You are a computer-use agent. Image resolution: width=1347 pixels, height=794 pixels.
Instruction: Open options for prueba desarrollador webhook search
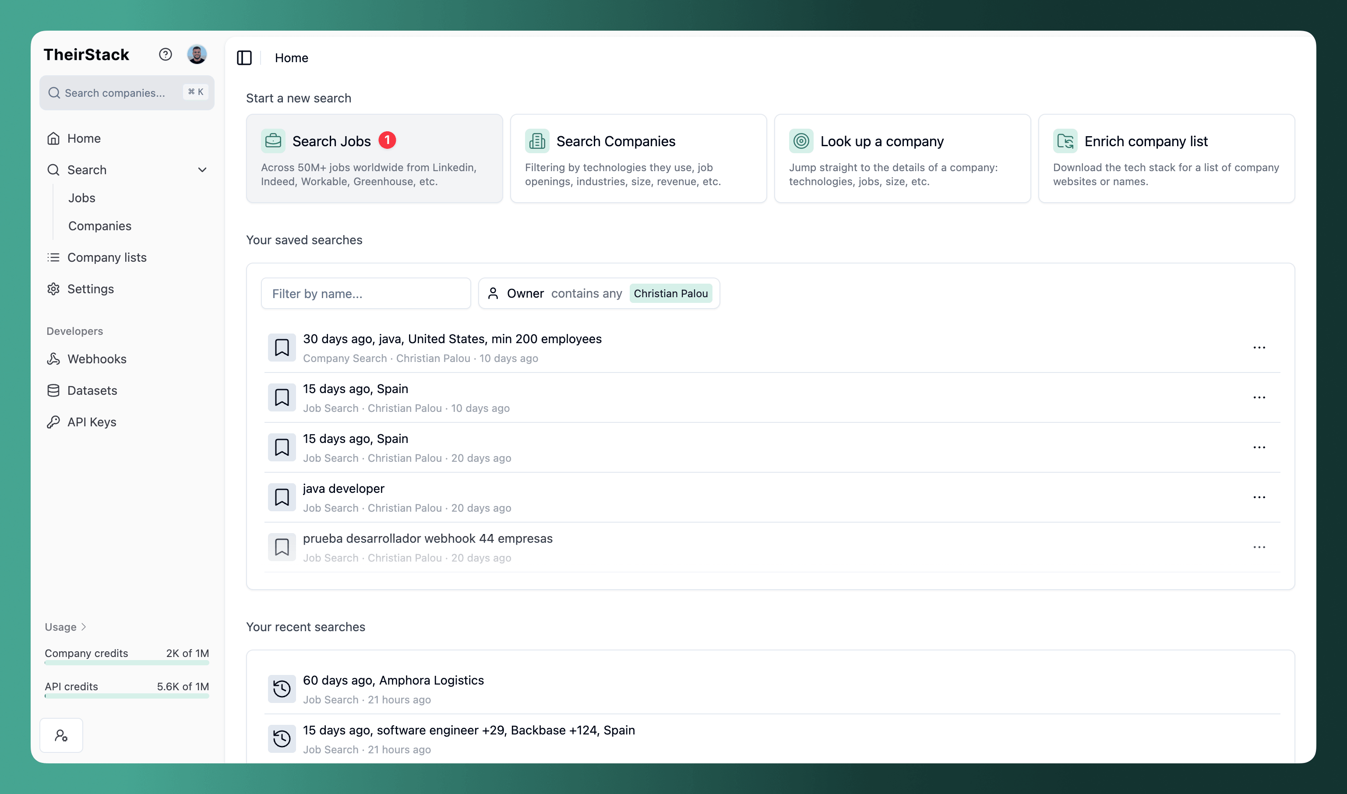pos(1259,547)
